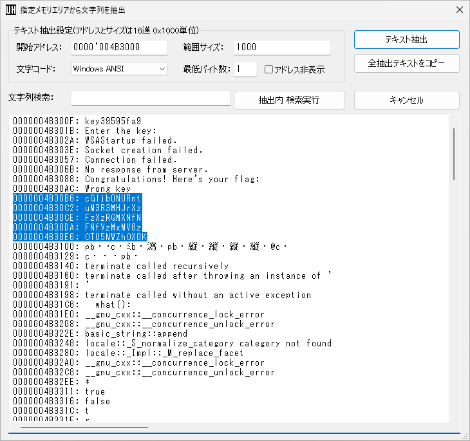
Task: Select the 'key39595fa9' result line
Action: [x=113, y=121]
